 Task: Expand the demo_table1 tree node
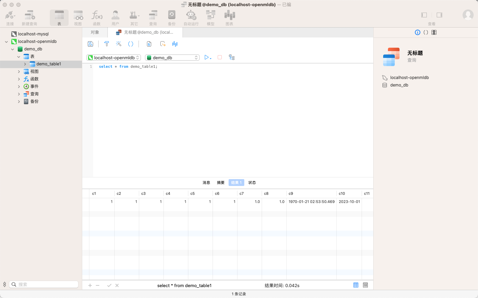pyautogui.click(x=25, y=64)
